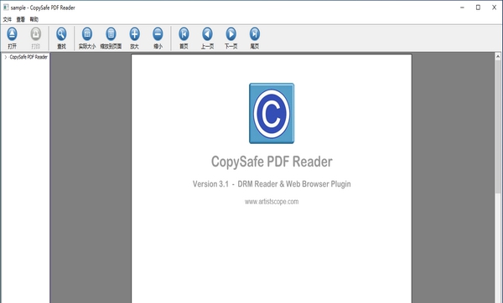Click the greyed Print (打印) toolbar icon
Screen dimensions: 503x303
pyautogui.click(x=35, y=34)
